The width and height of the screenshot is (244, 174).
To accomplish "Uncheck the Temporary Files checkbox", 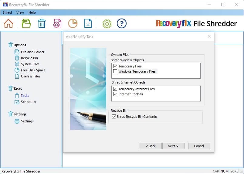I will click(x=115, y=66).
